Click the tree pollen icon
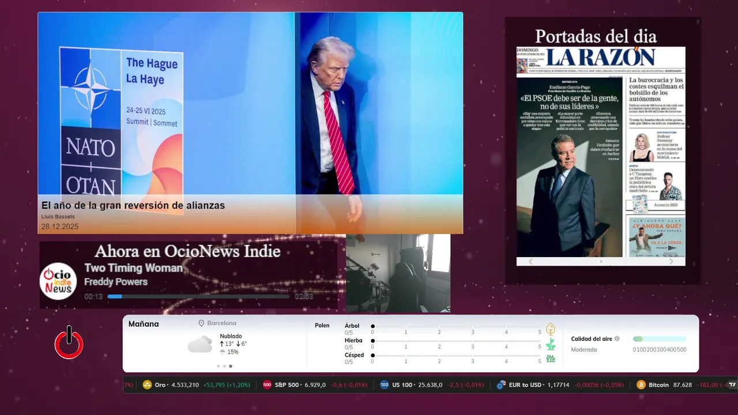 click(551, 329)
